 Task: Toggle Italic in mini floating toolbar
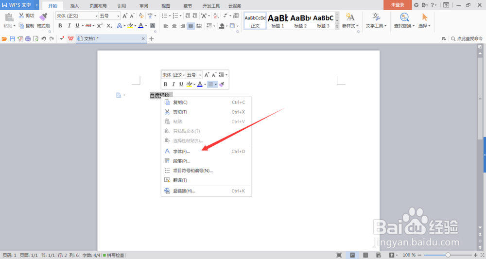pos(174,84)
